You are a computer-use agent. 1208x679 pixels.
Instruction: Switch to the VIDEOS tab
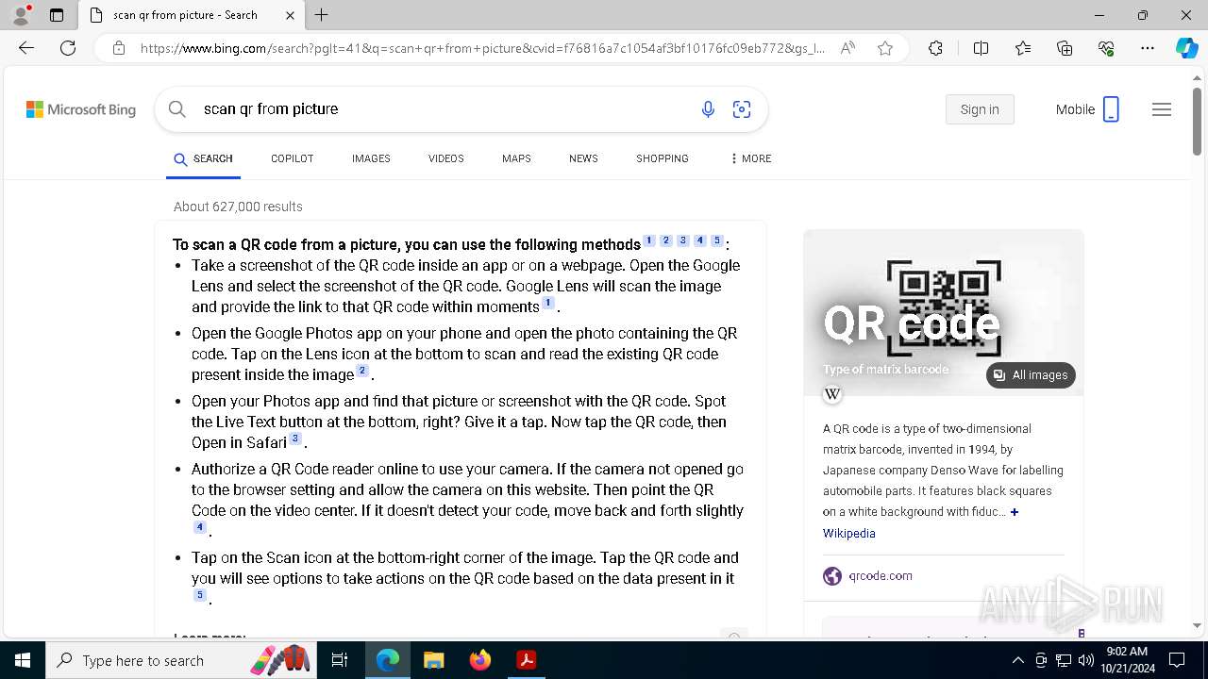pyautogui.click(x=445, y=158)
